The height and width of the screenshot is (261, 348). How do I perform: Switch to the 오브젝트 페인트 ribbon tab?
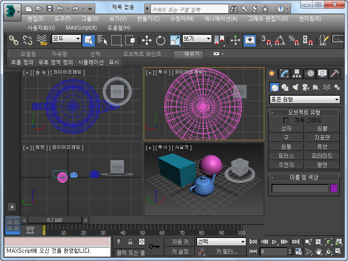(x=142, y=54)
